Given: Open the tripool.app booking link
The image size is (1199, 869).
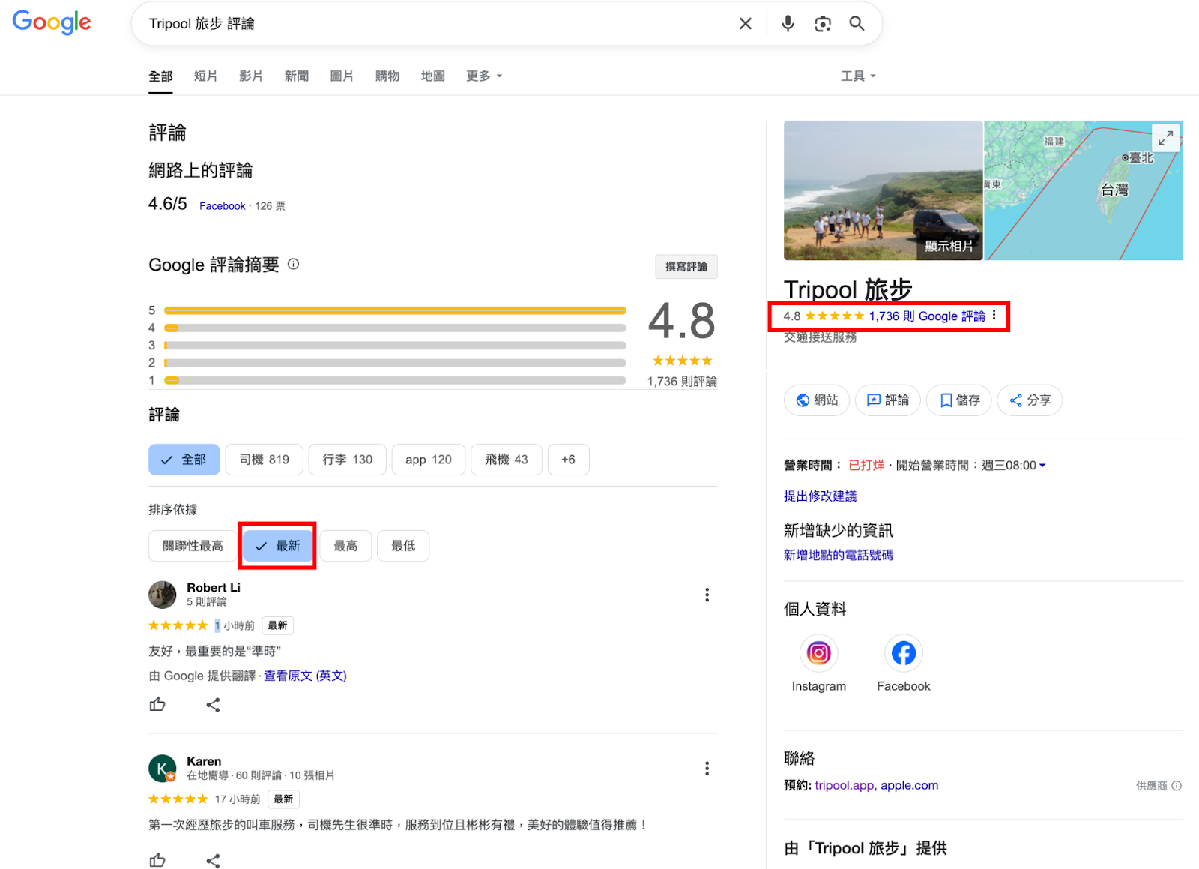Looking at the screenshot, I should tap(845, 785).
